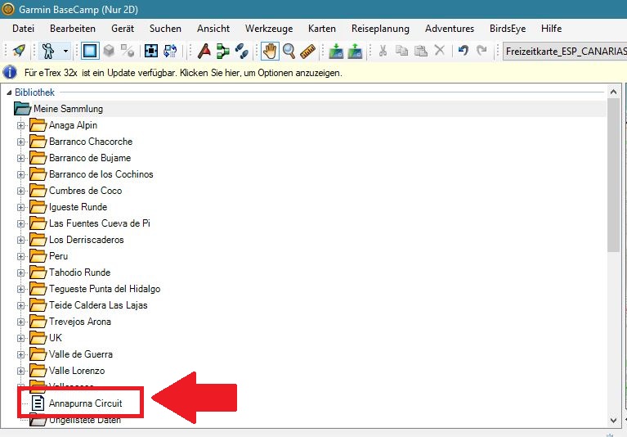Select the Peru folder

[x=58, y=256]
